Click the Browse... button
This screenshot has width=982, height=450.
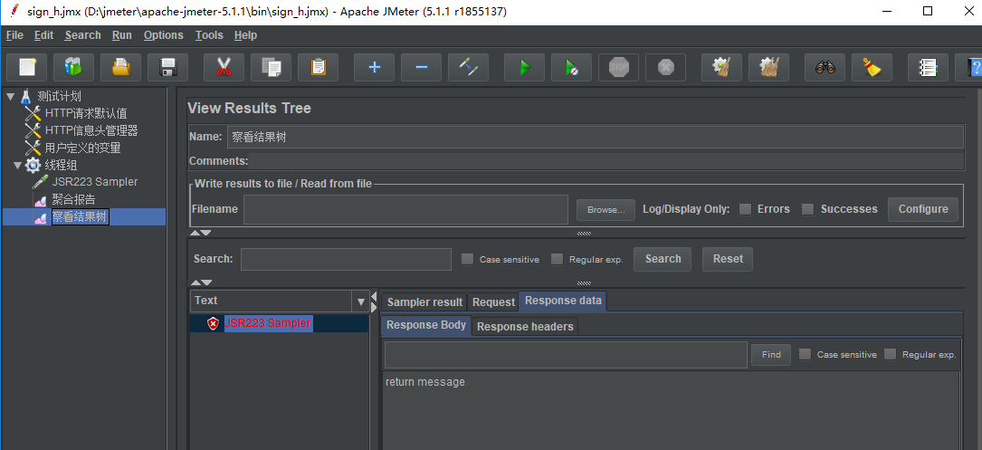pyautogui.click(x=605, y=210)
